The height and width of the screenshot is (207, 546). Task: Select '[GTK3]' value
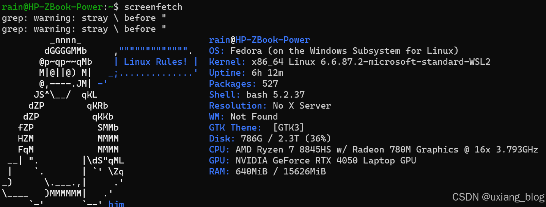click(x=289, y=128)
